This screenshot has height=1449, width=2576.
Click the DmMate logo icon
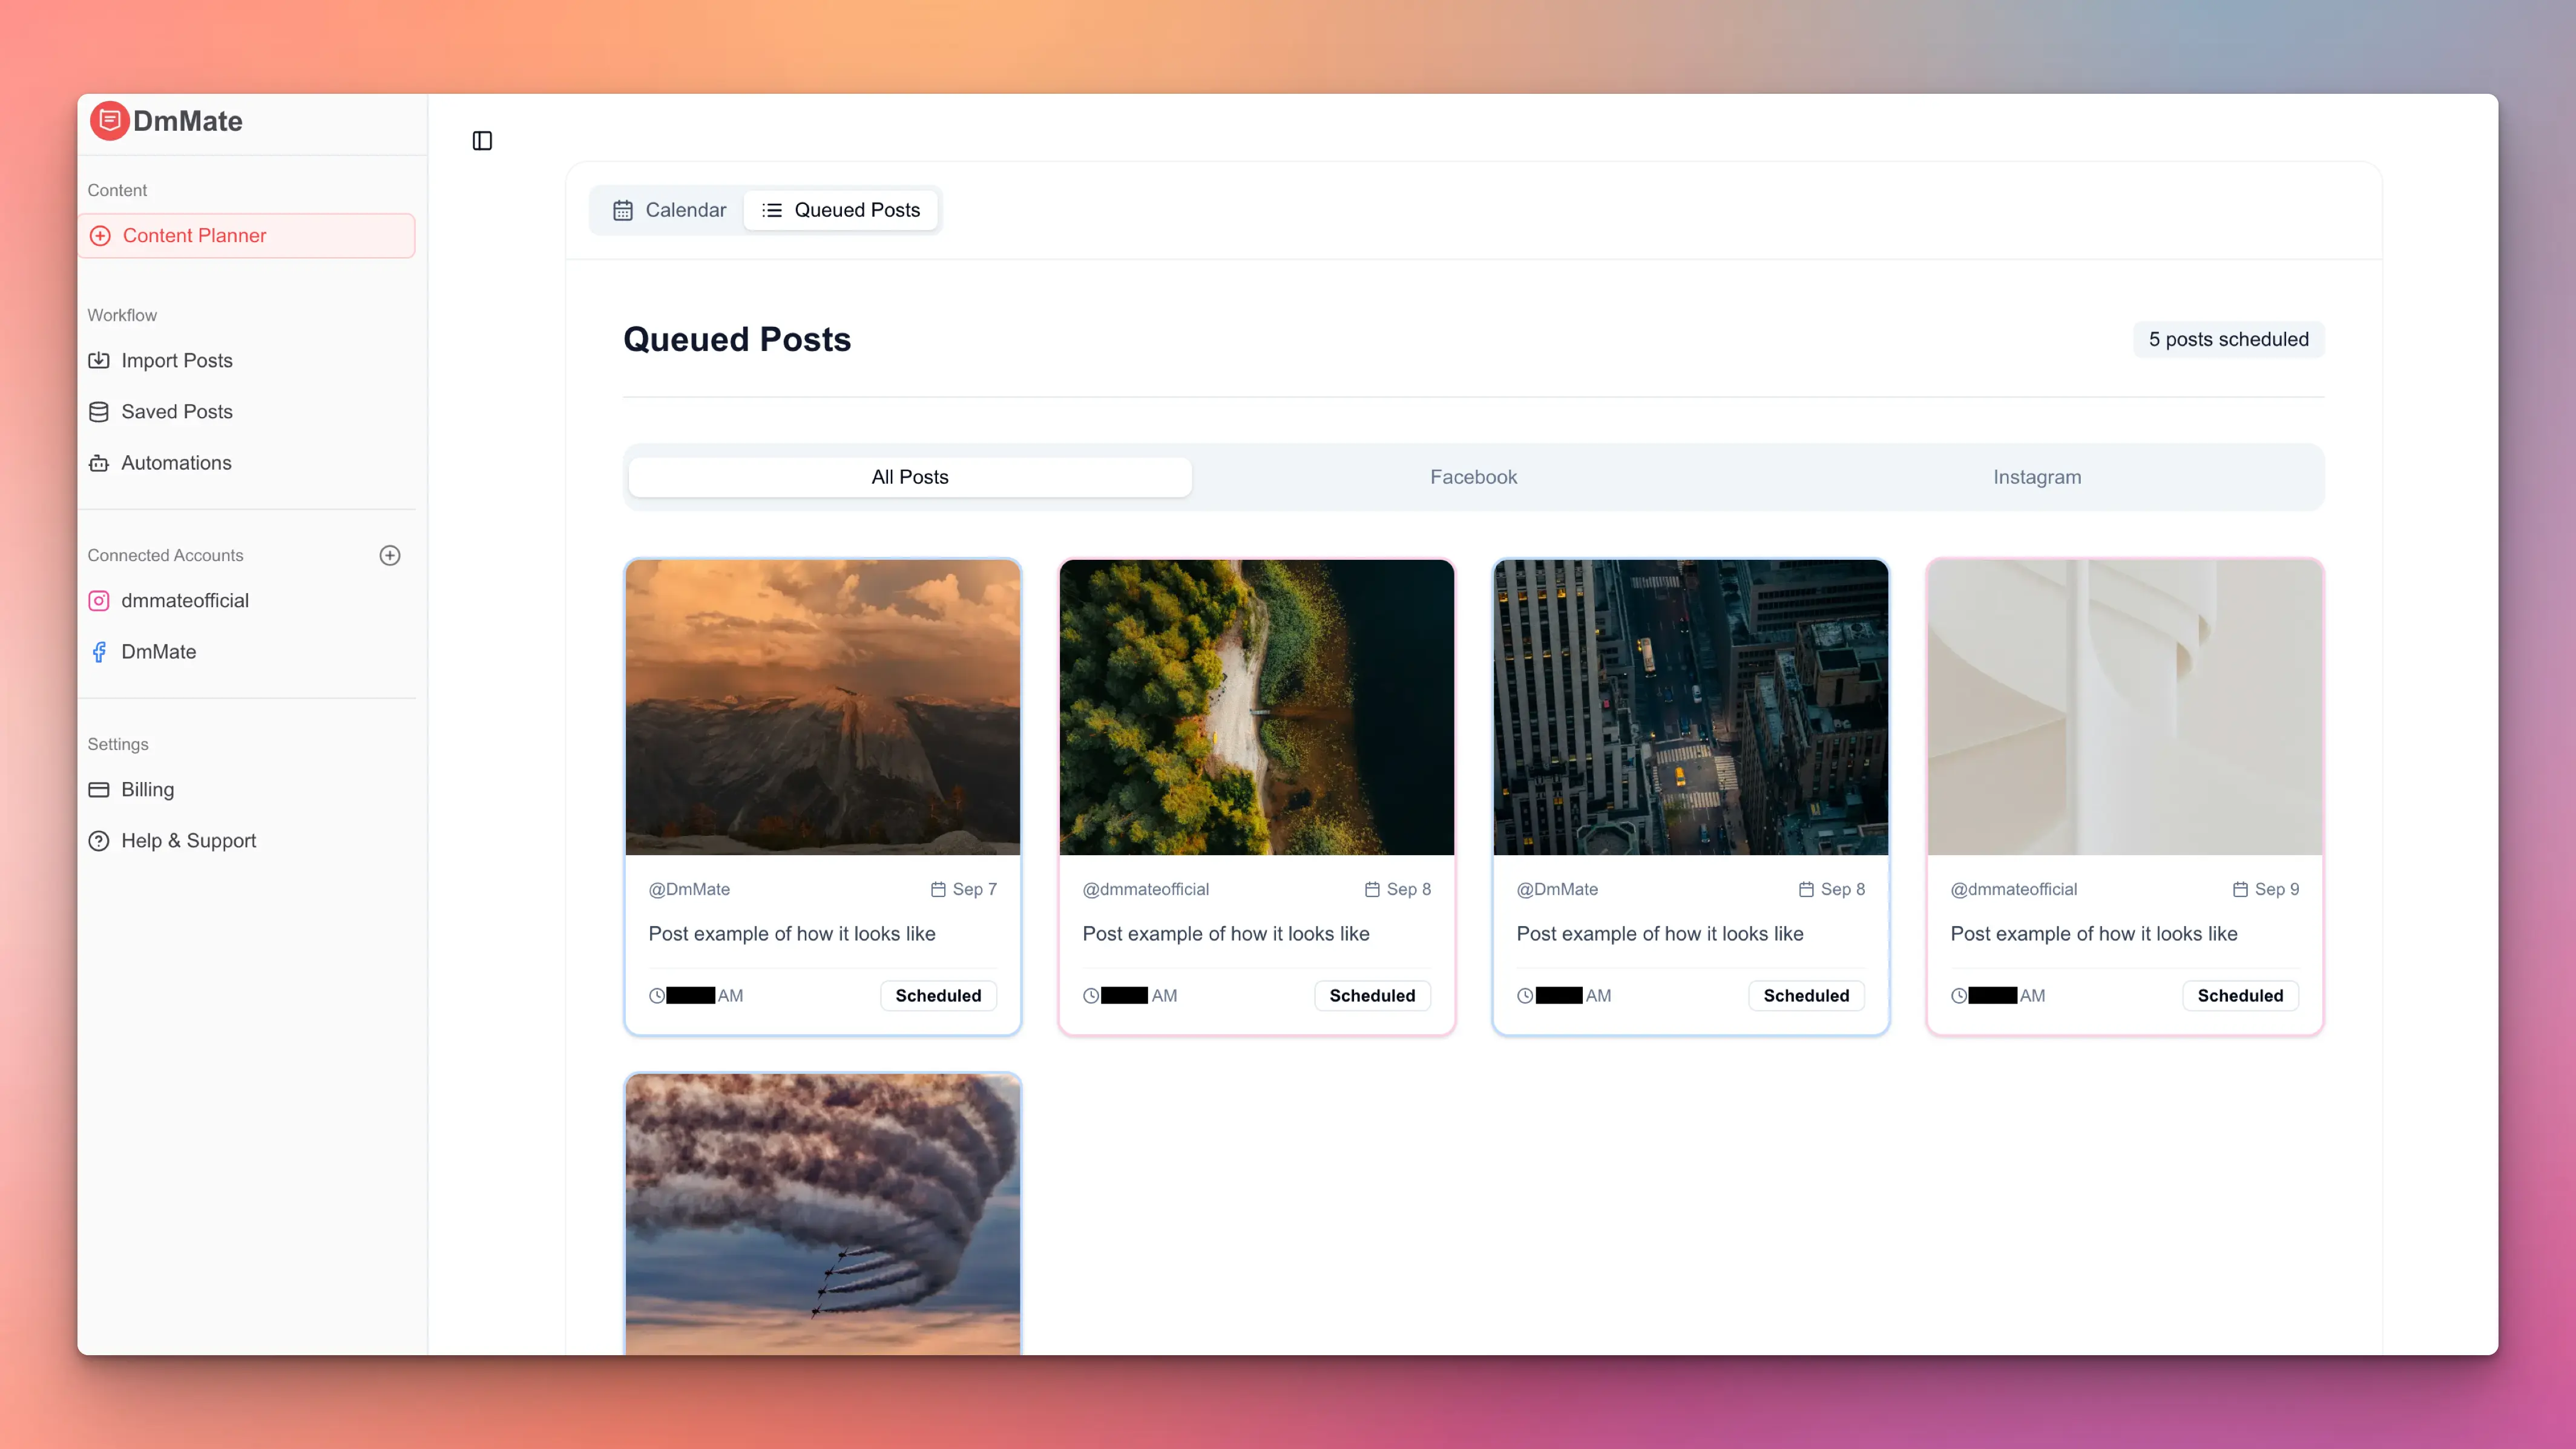(x=110, y=121)
